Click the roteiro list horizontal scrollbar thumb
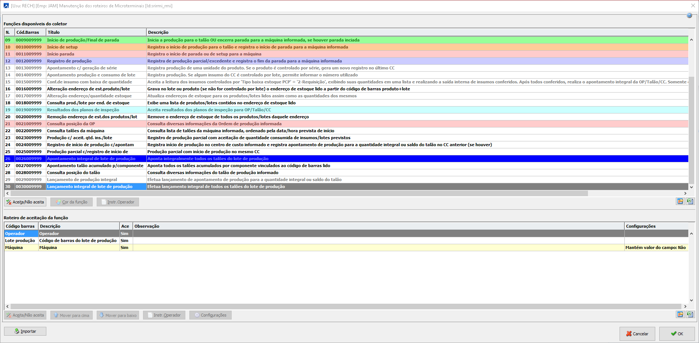The height and width of the screenshot is (343, 699). point(346,306)
